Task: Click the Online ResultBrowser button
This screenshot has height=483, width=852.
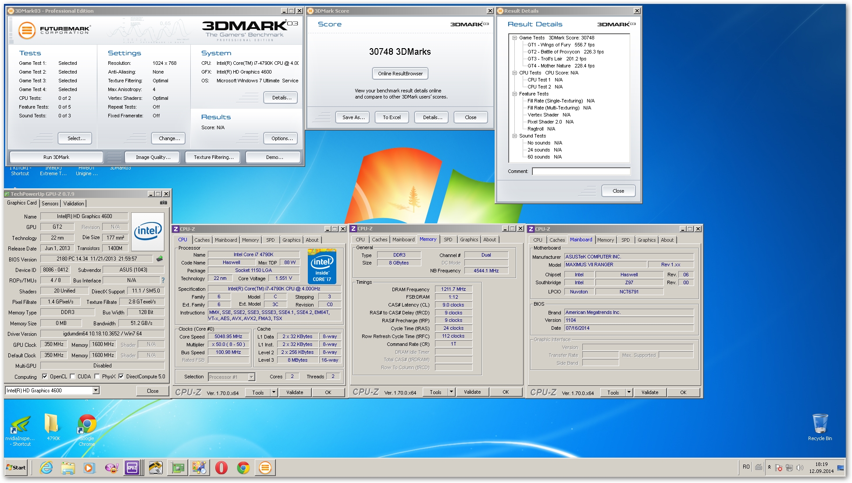Action: coord(400,74)
